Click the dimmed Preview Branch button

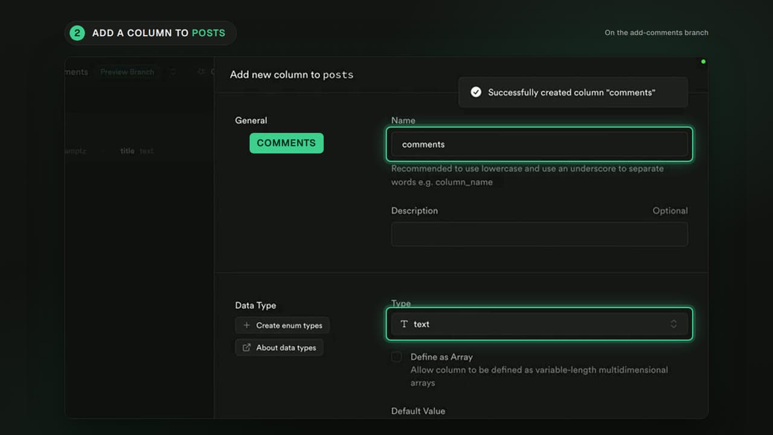[x=127, y=72]
